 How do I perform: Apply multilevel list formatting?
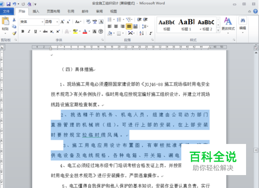coord(128,20)
